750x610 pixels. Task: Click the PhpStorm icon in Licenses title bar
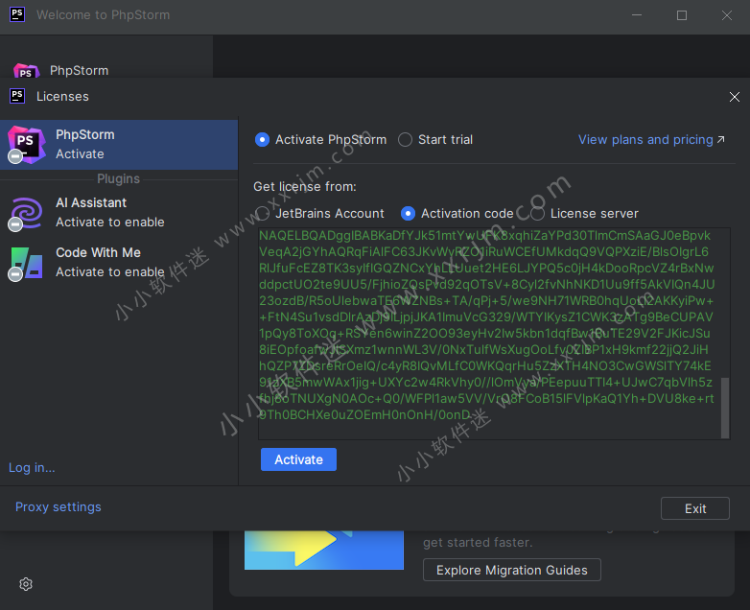tap(17, 96)
